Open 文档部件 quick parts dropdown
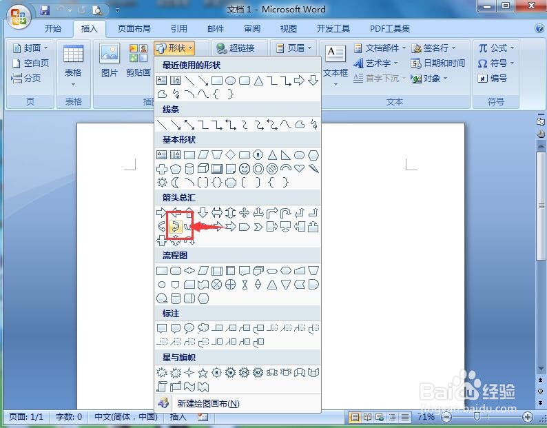Image resolution: width=547 pixels, height=428 pixels. 380,48
